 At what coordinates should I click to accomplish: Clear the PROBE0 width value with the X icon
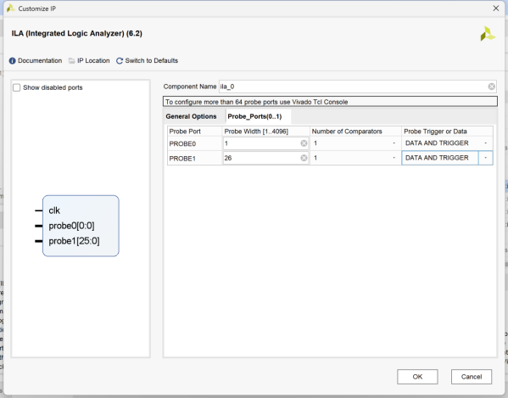[x=304, y=143]
